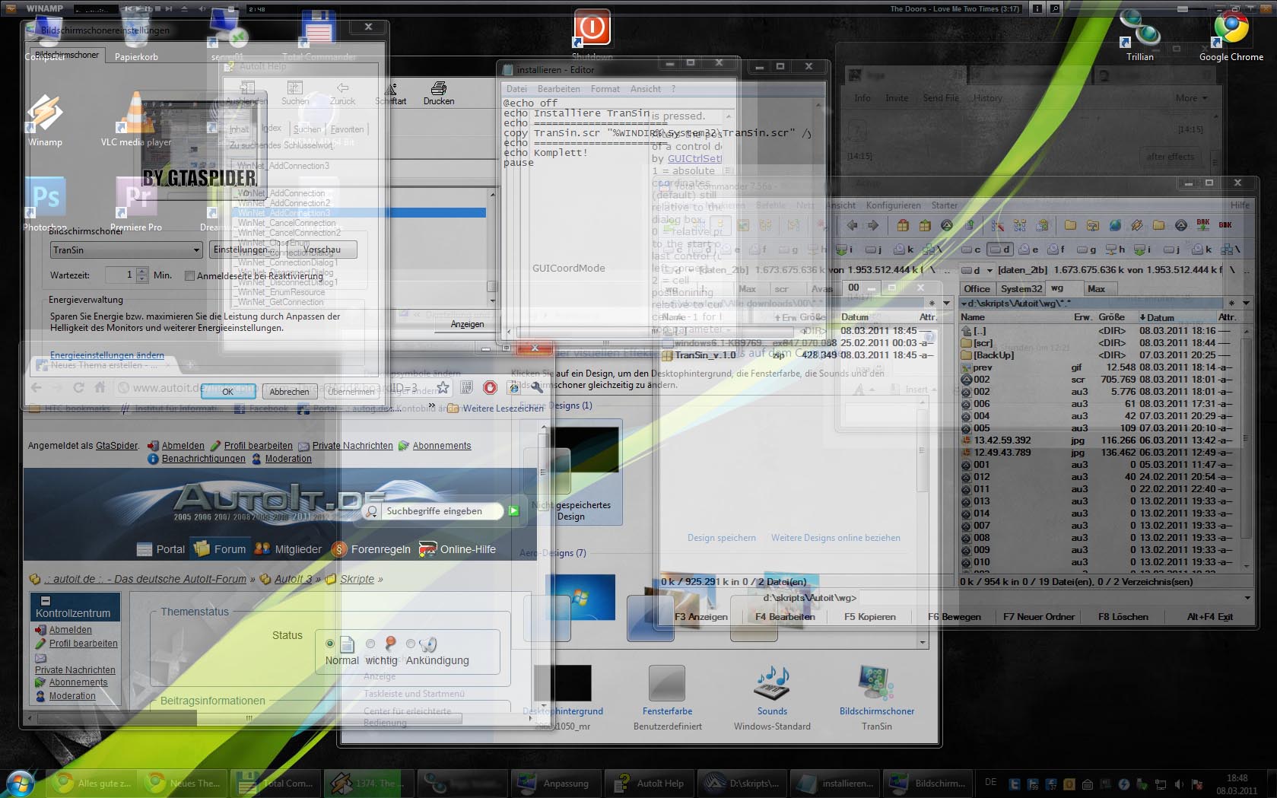Viewport: 1277px width, 798px height.
Task: Click the Sounds icon in personalization
Action: (x=771, y=683)
